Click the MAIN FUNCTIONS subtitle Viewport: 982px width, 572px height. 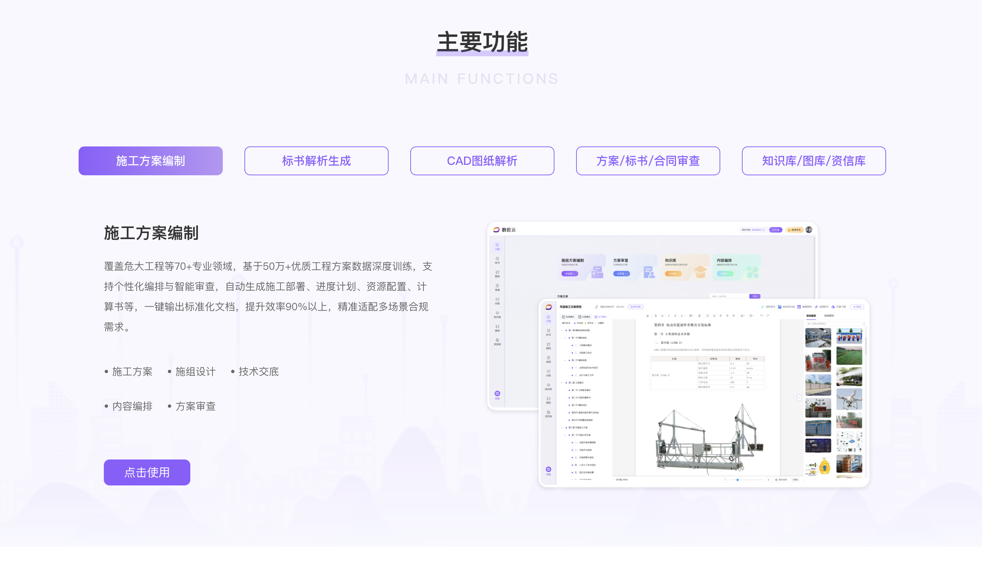pyautogui.click(x=482, y=79)
